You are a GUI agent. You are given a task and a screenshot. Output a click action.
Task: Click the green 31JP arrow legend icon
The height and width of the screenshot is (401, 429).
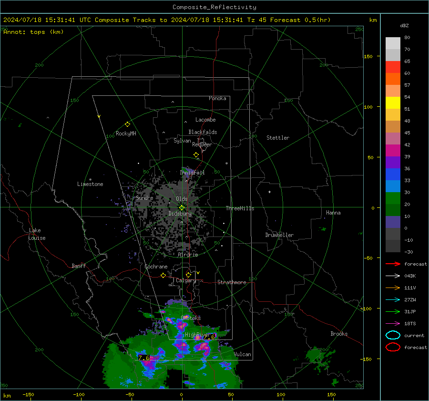[393, 311]
